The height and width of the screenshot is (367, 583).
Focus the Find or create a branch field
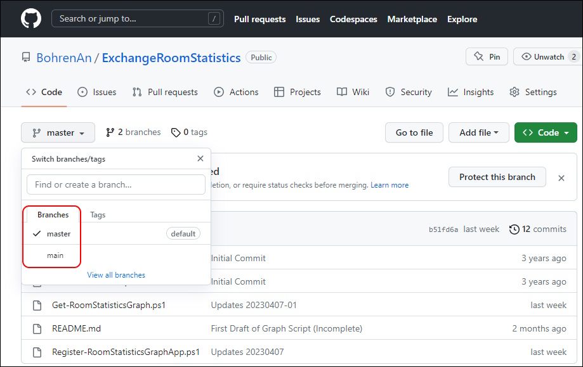116,184
